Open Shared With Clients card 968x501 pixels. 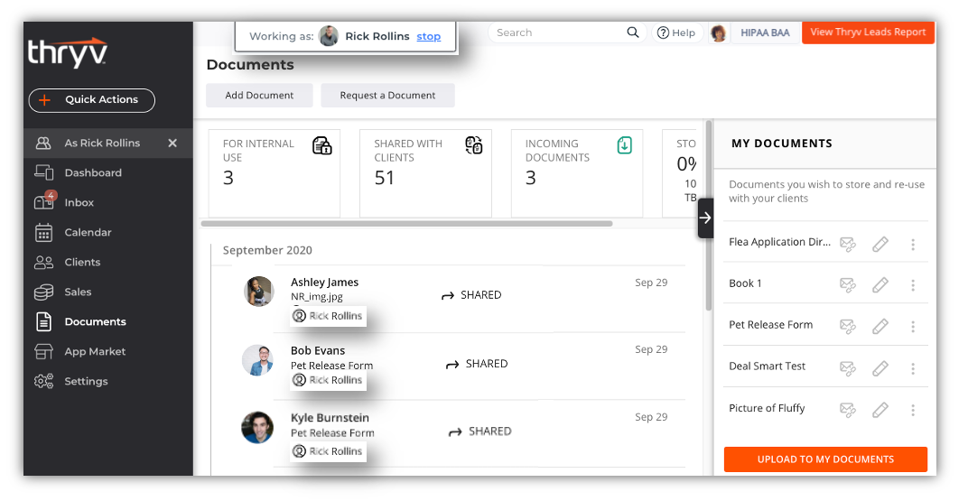tap(425, 173)
